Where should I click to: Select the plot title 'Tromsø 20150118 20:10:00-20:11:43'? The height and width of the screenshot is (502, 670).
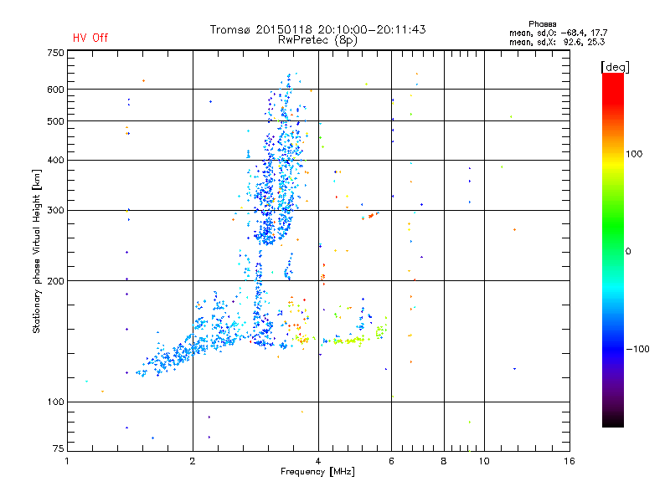pos(317,29)
